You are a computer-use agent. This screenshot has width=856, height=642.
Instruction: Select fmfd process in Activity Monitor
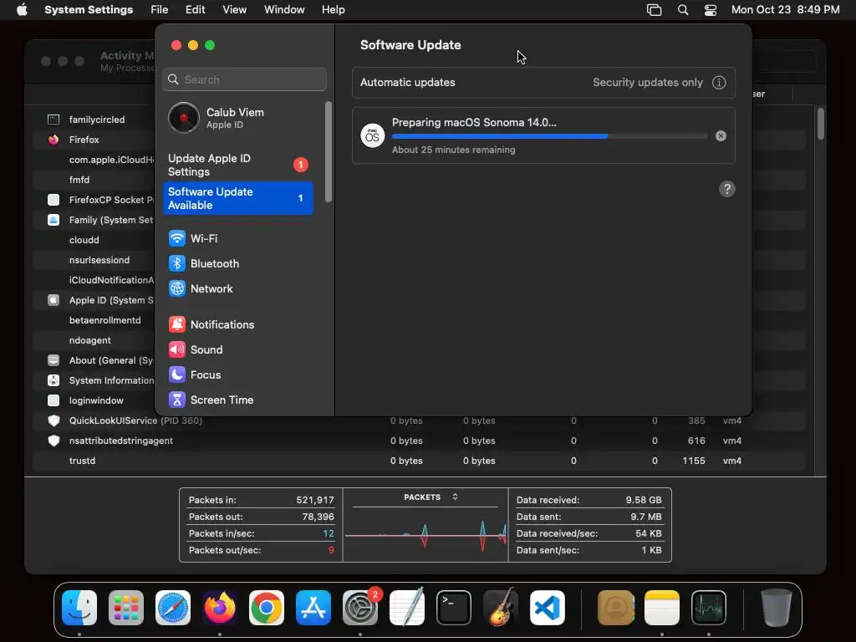[x=79, y=180]
